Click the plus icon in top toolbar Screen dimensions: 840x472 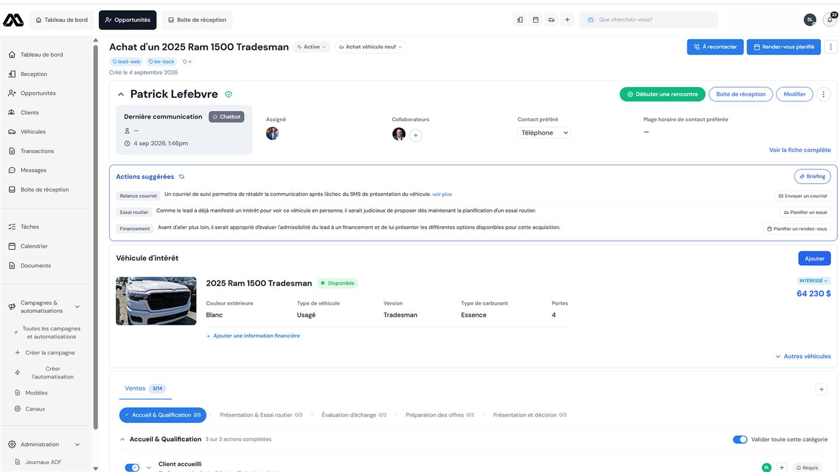pos(567,20)
